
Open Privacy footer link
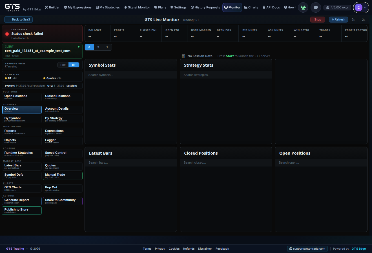coord(160,249)
